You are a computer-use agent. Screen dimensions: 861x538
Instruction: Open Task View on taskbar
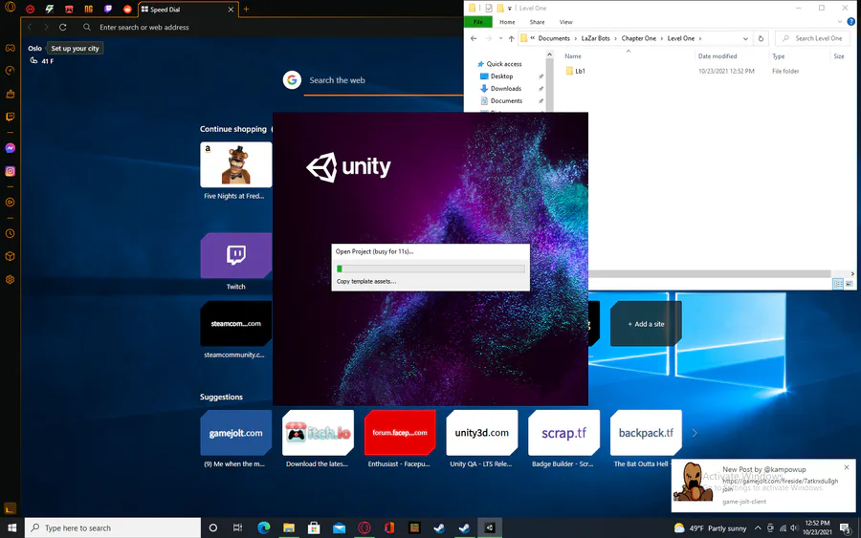pyautogui.click(x=238, y=527)
